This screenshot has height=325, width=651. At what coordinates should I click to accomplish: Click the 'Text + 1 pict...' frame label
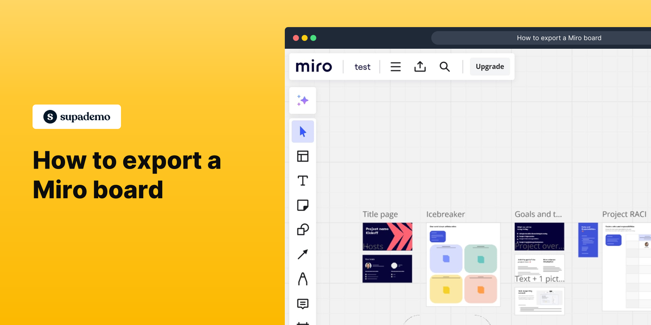(539, 279)
